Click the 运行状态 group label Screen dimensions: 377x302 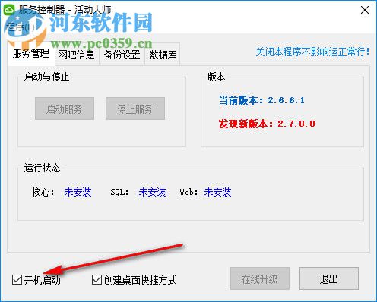pyautogui.click(x=42, y=168)
